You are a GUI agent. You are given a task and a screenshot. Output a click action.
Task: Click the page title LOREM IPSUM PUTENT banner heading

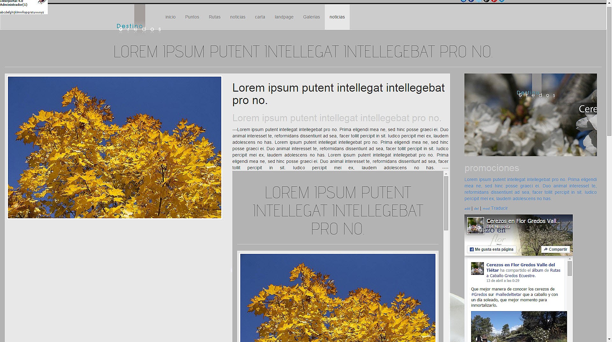pyautogui.click(x=303, y=52)
